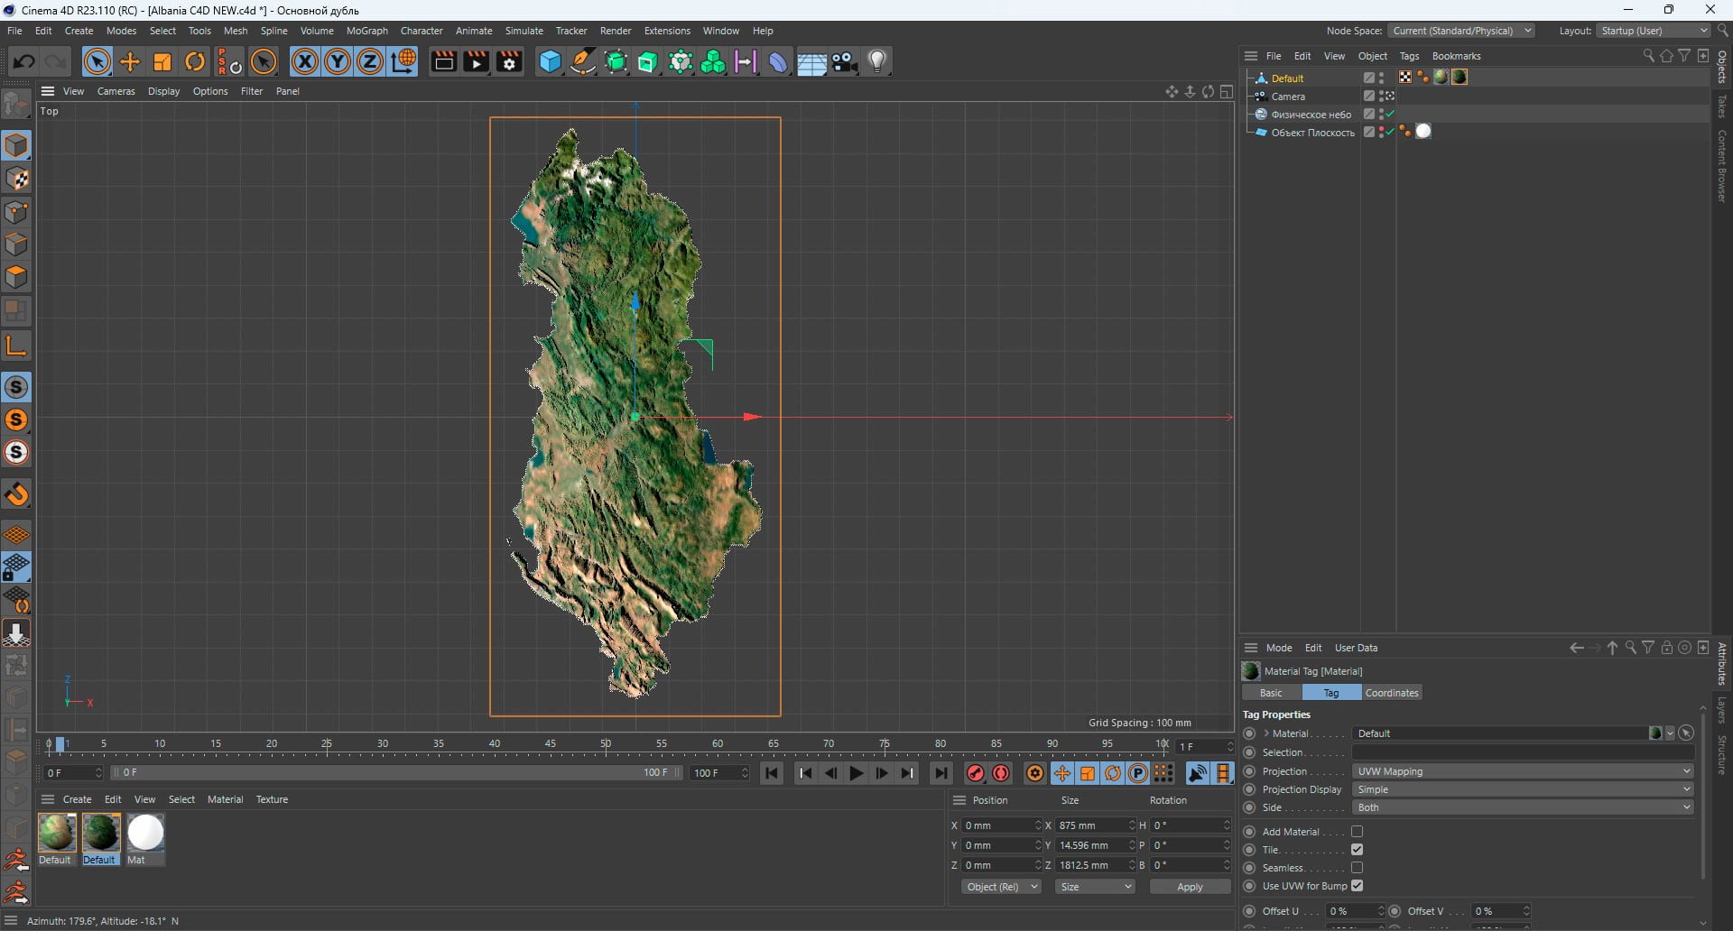Toggle Use UVW for Bump checkbox
The width and height of the screenshot is (1733, 931).
pos(1357,886)
